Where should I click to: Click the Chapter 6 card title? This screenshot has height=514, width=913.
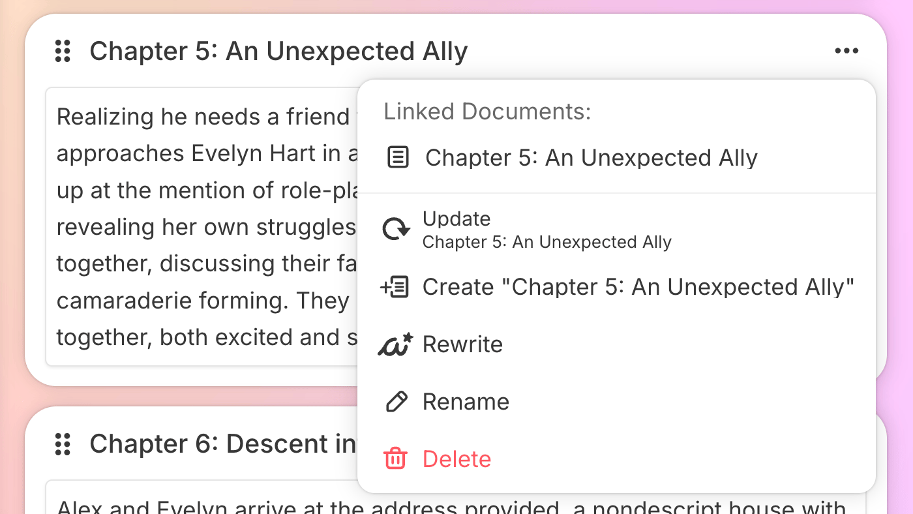[x=196, y=444]
